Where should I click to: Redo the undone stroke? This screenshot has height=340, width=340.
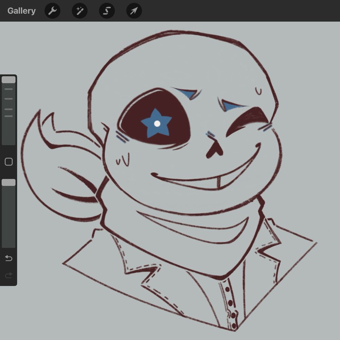[9, 275]
